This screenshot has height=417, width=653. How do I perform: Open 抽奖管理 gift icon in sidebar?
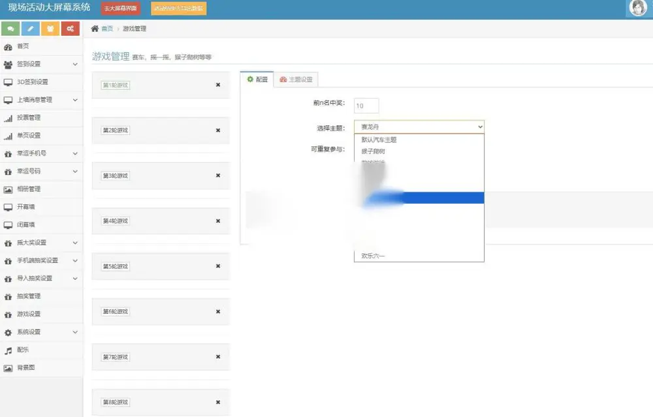8,297
